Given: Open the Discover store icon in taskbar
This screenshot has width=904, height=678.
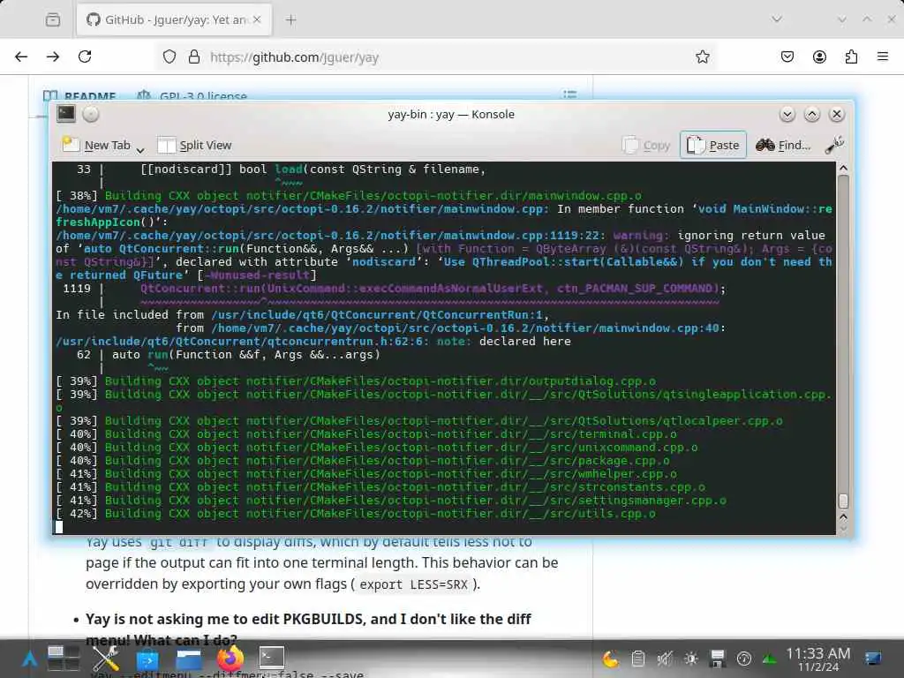Looking at the screenshot, I should coord(147,659).
